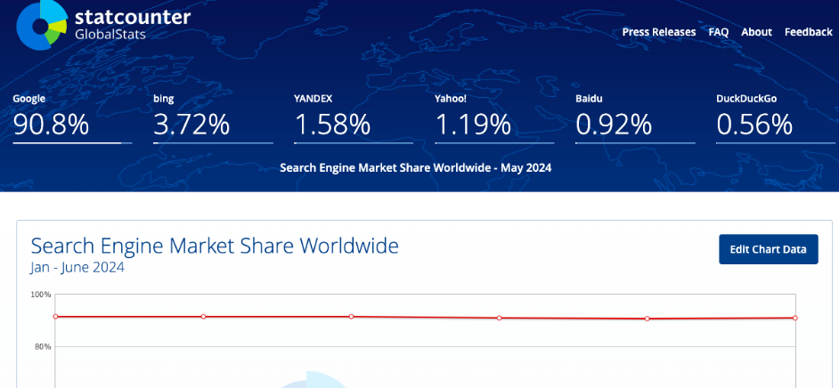Click the fourth data point on red line

[500, 318]
